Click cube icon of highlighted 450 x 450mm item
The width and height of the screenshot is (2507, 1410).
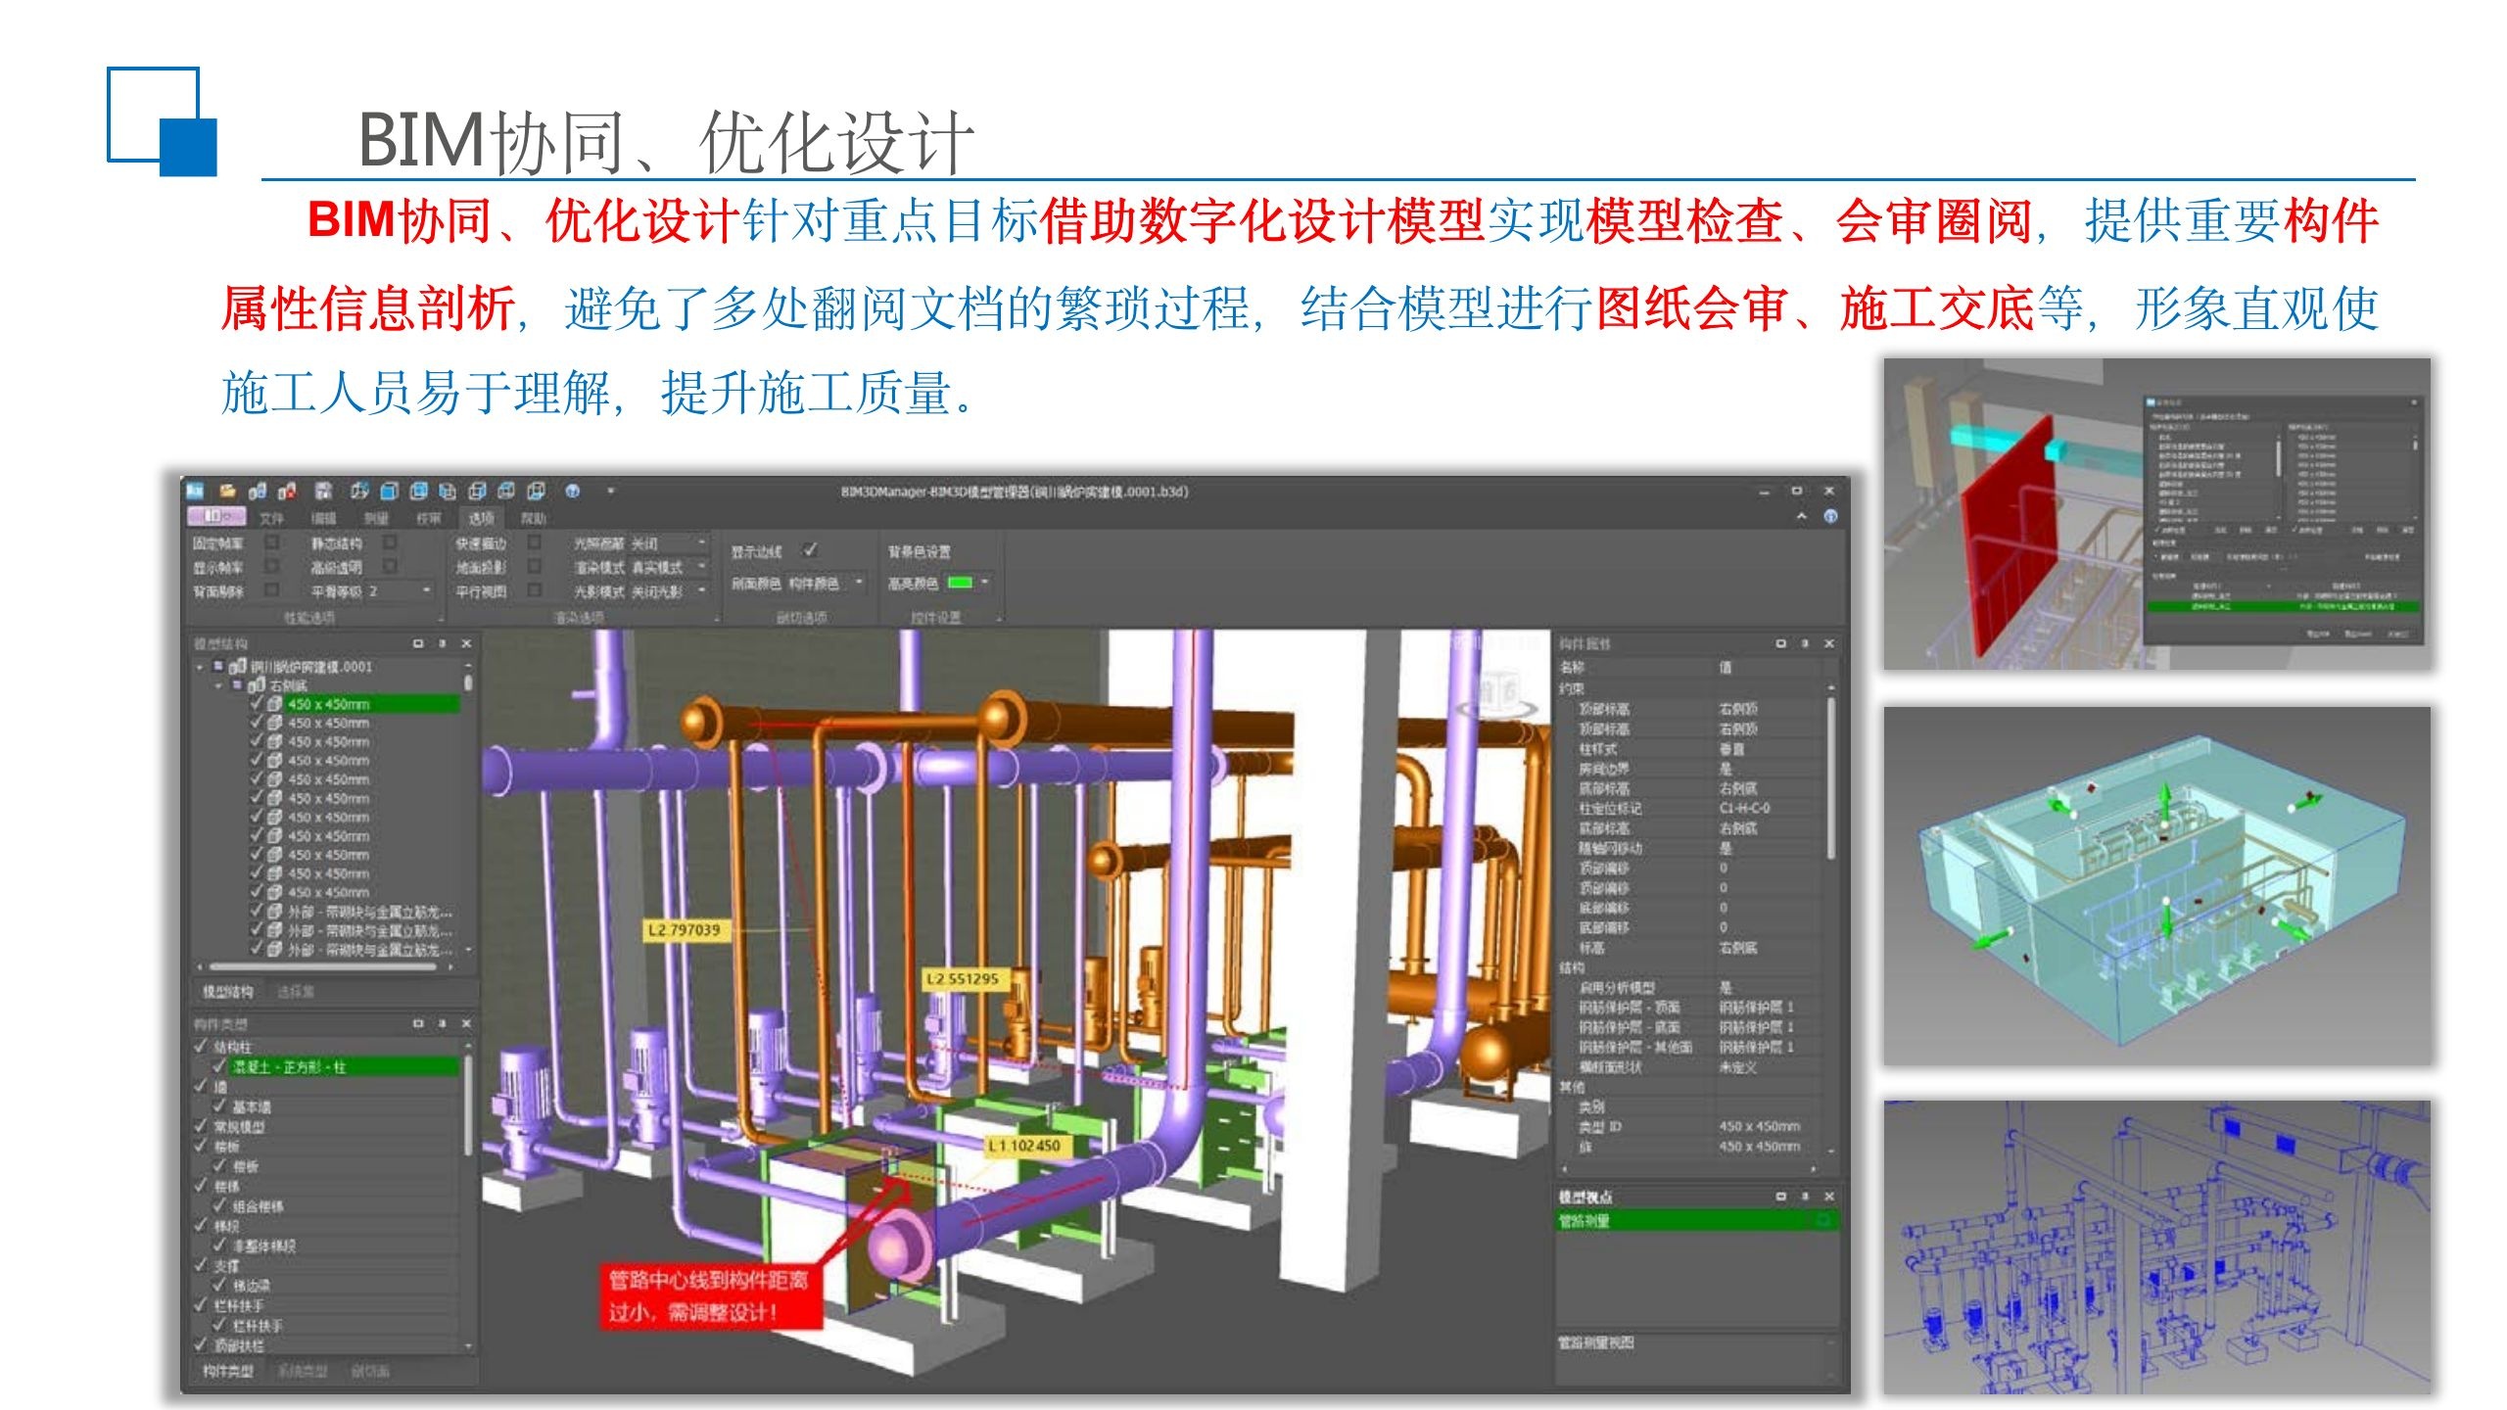pos(275,704)
